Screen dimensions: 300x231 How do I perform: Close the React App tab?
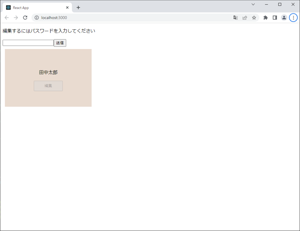point(67,7)
